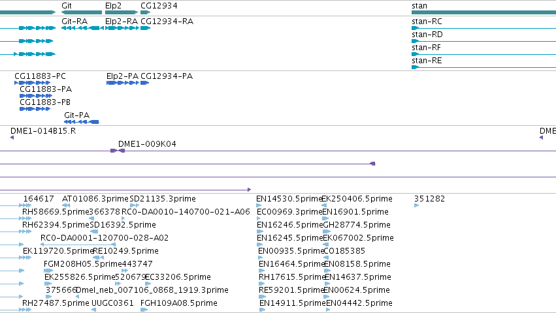Image resolution: width=556 pixels, height=313 pixels.
Task: Select the RH27487.5prime EST label
Action: (56, 303)
